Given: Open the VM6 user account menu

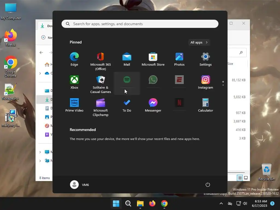Looking at the screenshot, I should (80, 185).
